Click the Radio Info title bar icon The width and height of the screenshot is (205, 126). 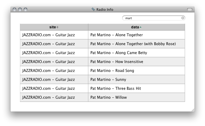pos(93,9)
